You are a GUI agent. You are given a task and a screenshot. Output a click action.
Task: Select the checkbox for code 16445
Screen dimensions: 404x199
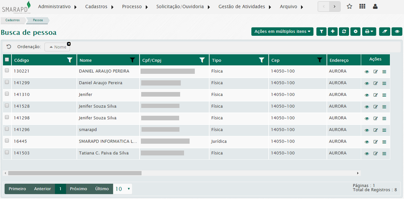7,141
